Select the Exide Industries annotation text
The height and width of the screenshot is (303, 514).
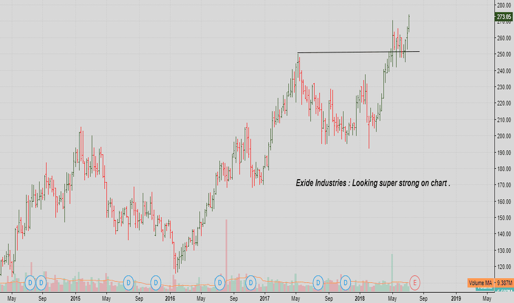pyautogui.click(x=373, y=183)
